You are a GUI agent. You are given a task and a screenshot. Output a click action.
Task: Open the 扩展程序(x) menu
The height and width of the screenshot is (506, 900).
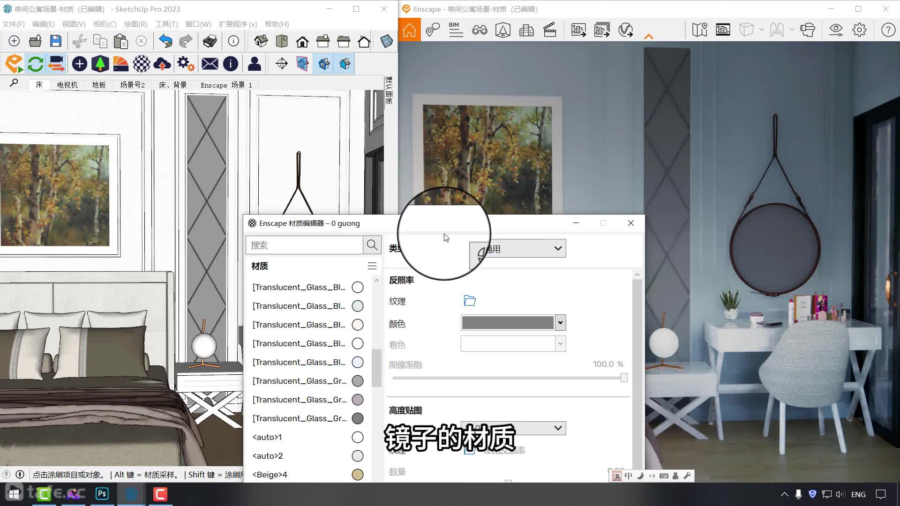(x=238, y=24)
